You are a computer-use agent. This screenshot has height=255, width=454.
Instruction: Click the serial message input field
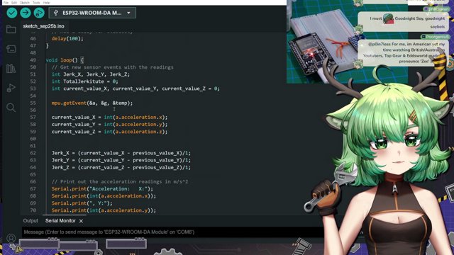[172, 232]
